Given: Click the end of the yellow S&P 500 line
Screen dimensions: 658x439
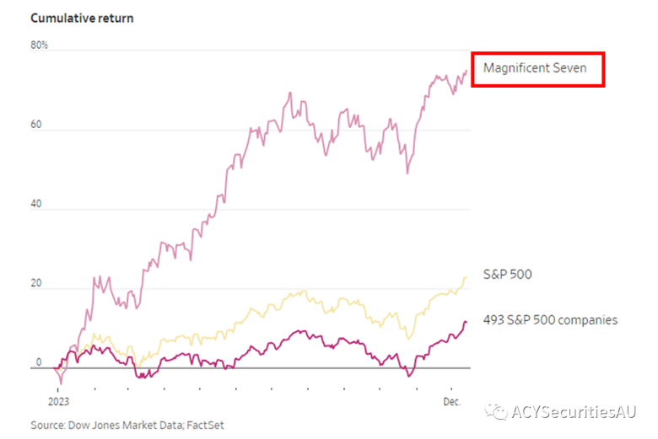Looking at the screenshot, I should (x=466, y=277).
